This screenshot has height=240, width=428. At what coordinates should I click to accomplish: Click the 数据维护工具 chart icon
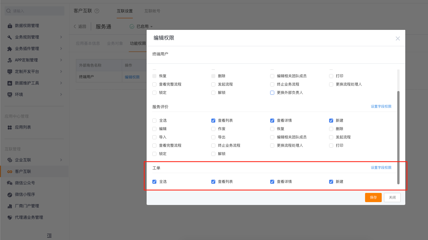click(x=10, y=83)
